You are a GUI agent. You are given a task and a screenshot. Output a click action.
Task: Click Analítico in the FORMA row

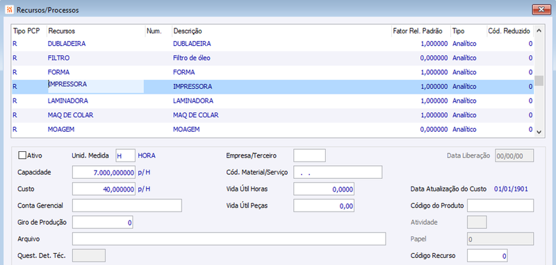coord(464,72)
